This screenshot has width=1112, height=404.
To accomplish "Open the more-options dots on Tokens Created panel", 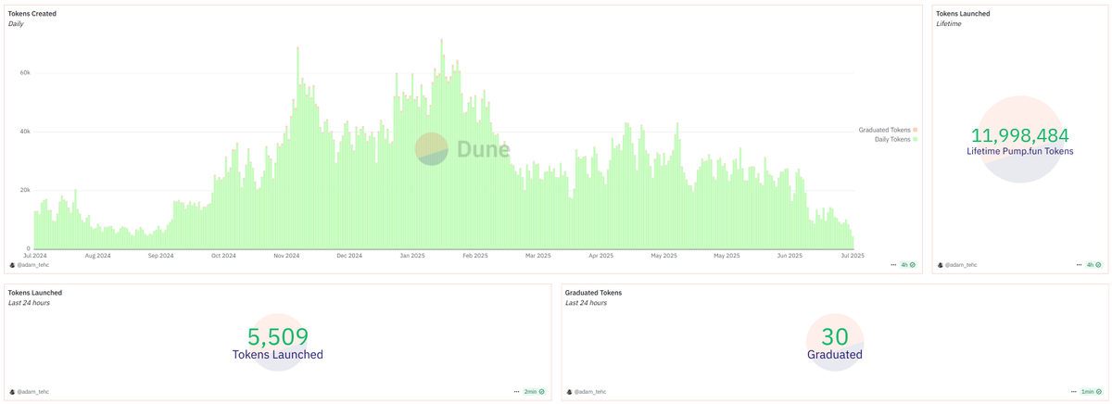I will coord(893,265).
